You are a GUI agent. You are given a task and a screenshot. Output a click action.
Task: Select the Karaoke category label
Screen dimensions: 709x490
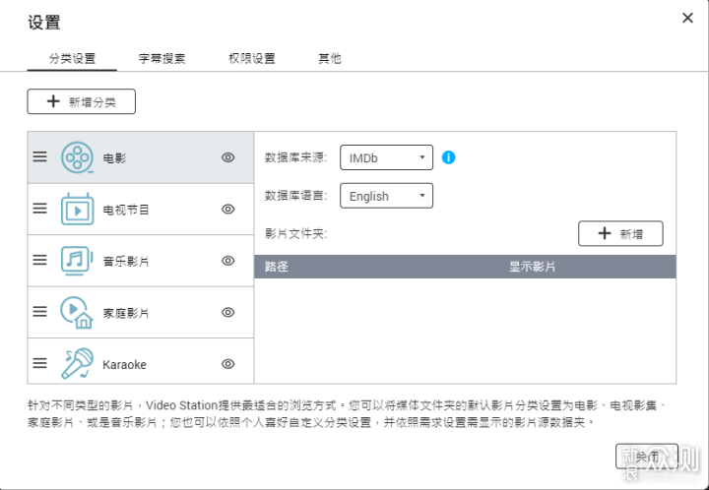tap(124, 364)
